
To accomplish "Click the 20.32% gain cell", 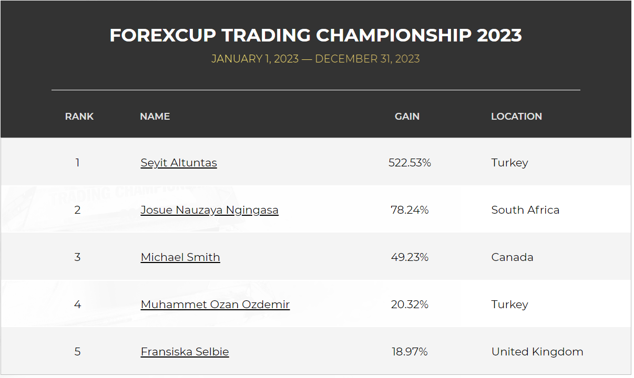I will 410,304.
